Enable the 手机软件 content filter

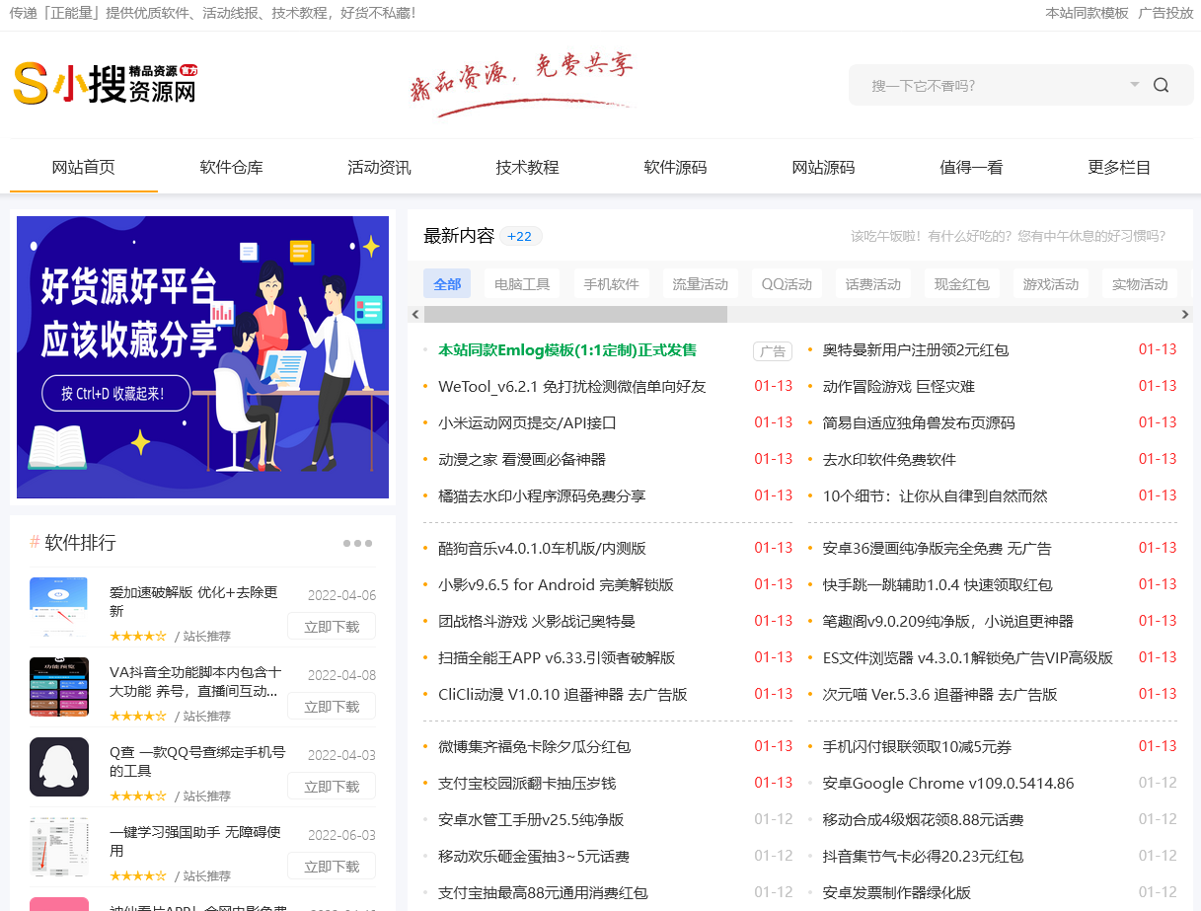612,283
